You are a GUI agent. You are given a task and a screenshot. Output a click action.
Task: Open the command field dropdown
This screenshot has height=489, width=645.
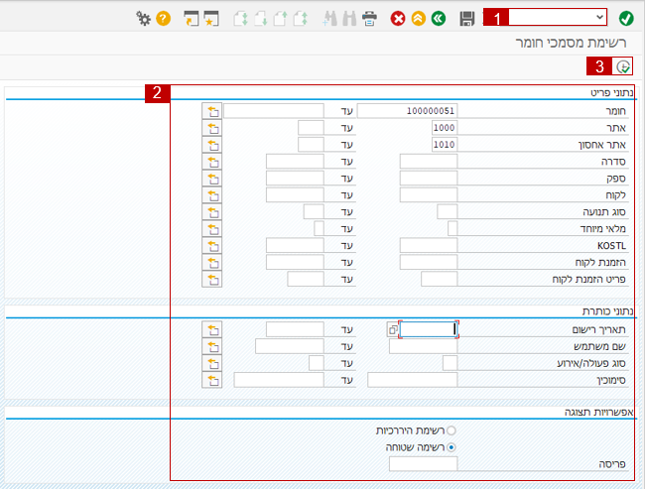point(599,17)
